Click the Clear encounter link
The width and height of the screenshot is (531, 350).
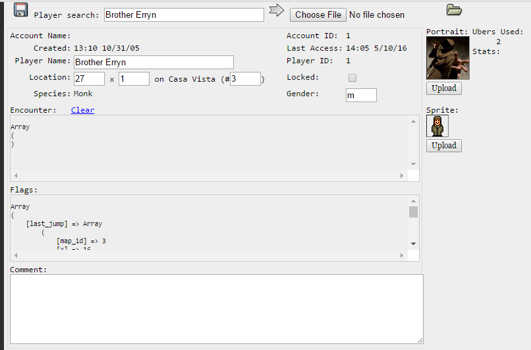pos(82,110)
